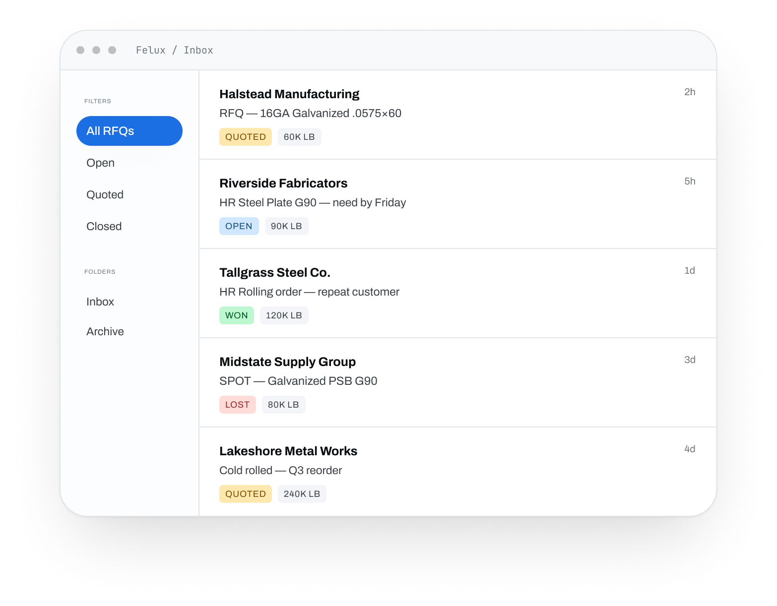Viewport: 777px width, 606px height.
Task: Click subject RFQ — 16GA Galvanized .0575×60
Action: pyautogui.click(x=311, y=114)
